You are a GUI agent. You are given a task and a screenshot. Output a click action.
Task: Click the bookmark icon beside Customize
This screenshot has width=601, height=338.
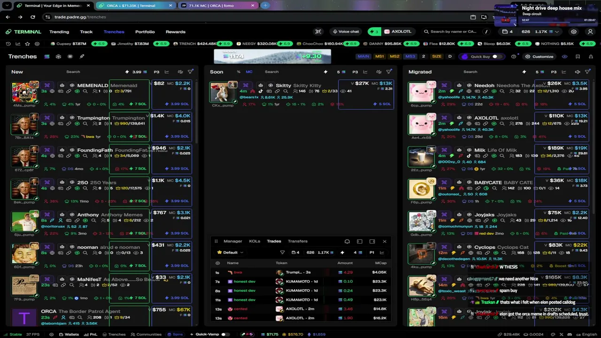578,56
